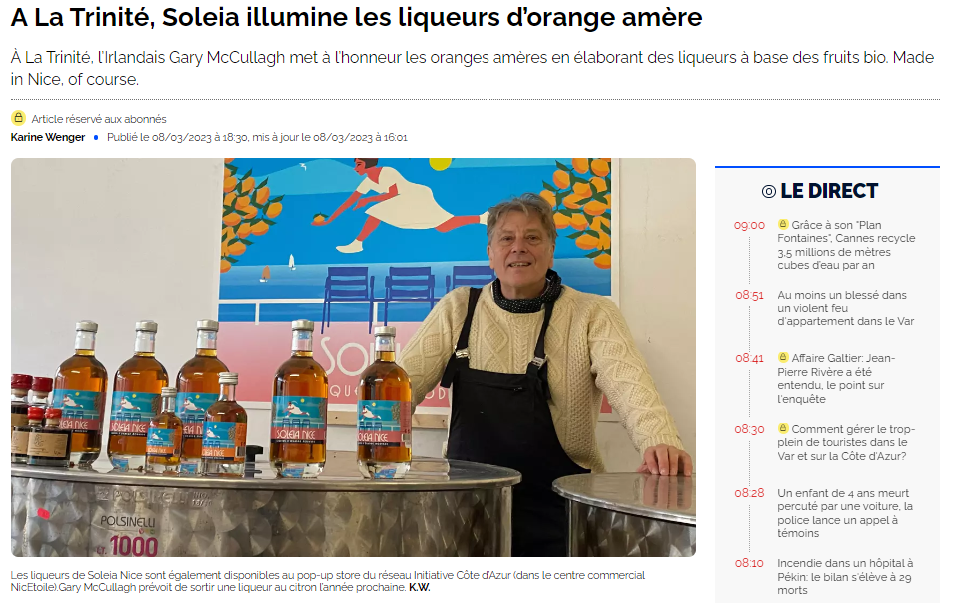Screen dimensions: 976x603
Task: Click the 08:10 timestamp in live feed
Action: click(749, 563)
